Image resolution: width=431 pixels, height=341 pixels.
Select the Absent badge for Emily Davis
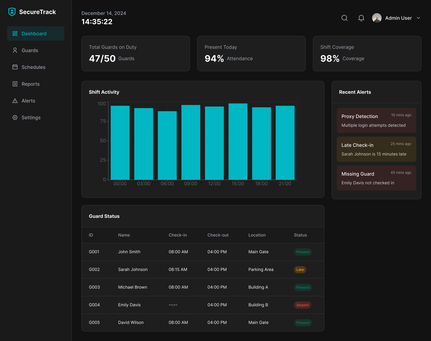tap(302, 305)
